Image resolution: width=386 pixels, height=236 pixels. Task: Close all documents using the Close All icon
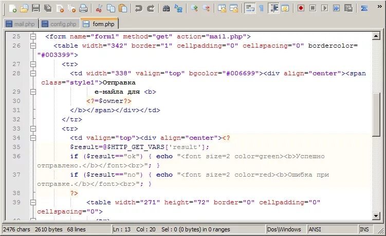click(71, 9)
